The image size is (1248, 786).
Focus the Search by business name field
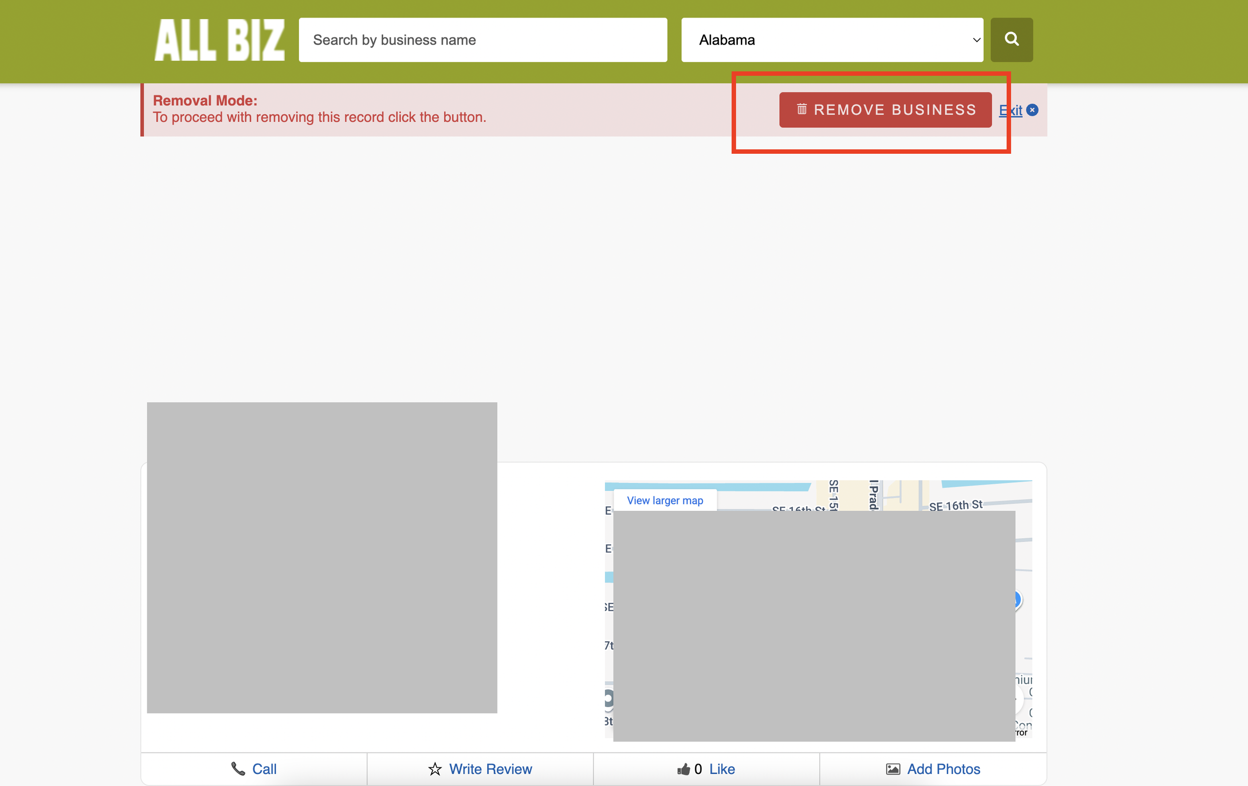click(x=482, y=40)
